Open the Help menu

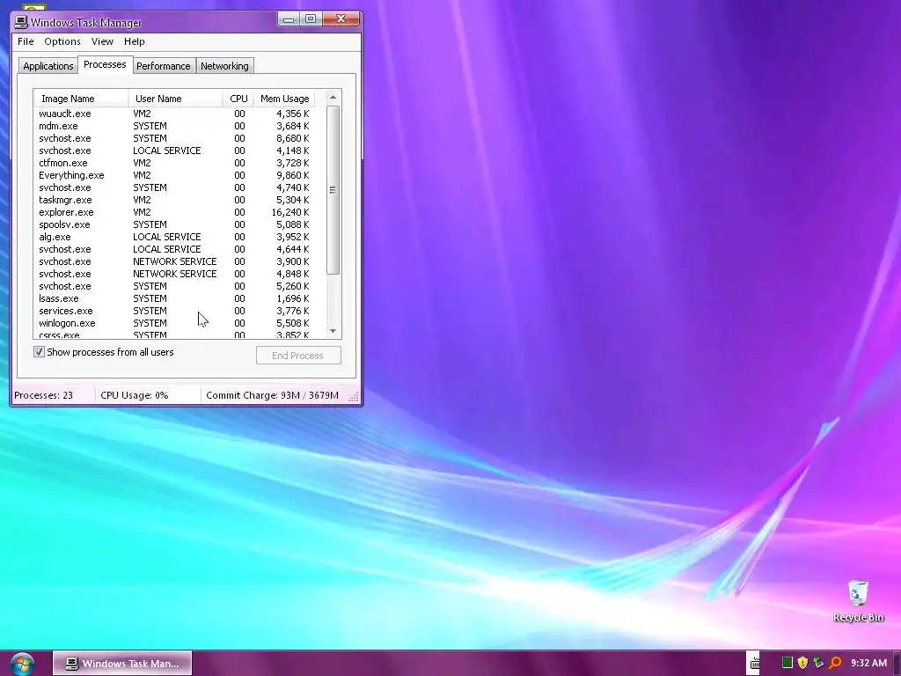(x=135, y=41)
